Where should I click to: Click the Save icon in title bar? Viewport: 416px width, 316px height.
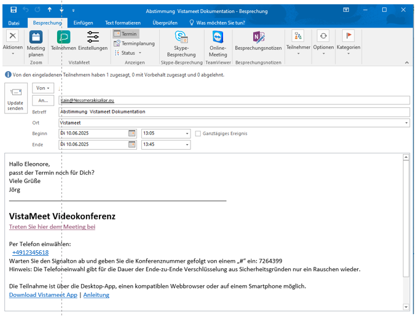(14, 10)
